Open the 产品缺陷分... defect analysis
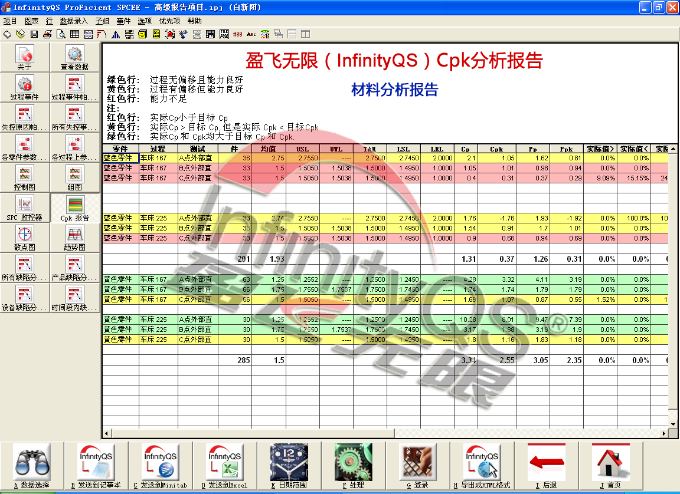The width and height of the screenshot is (680, 494). (x=74, y=268)
